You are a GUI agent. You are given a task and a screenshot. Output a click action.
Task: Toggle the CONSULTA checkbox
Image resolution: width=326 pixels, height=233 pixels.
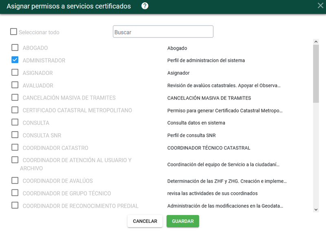pos(15,122)
